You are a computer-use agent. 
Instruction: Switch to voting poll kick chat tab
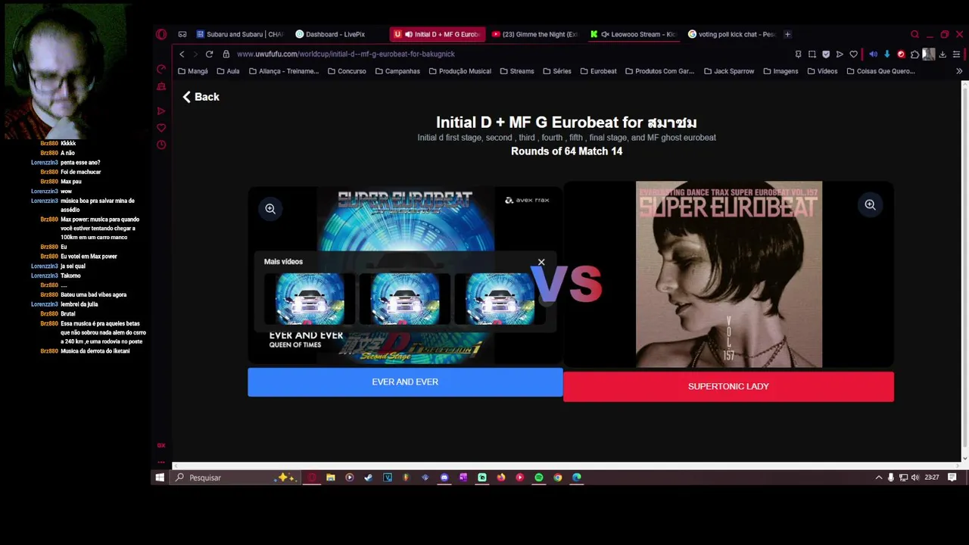(731, 34)
